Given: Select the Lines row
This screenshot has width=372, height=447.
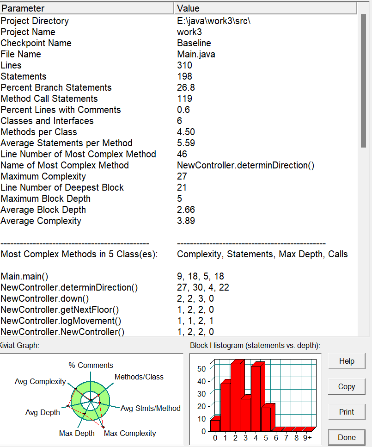Looking at the screenshot, I should click(179, 65).
